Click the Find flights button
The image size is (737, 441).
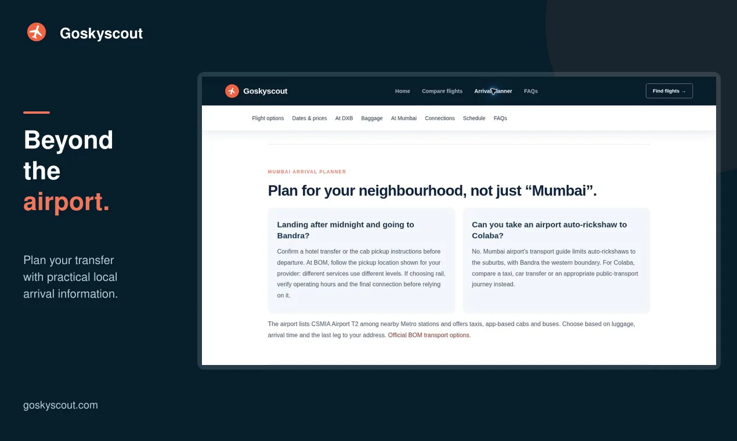669,91
